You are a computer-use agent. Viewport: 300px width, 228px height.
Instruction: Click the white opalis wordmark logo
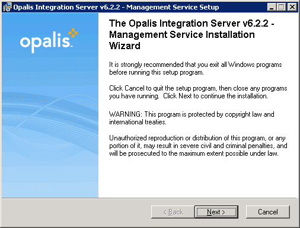point(45,42)
